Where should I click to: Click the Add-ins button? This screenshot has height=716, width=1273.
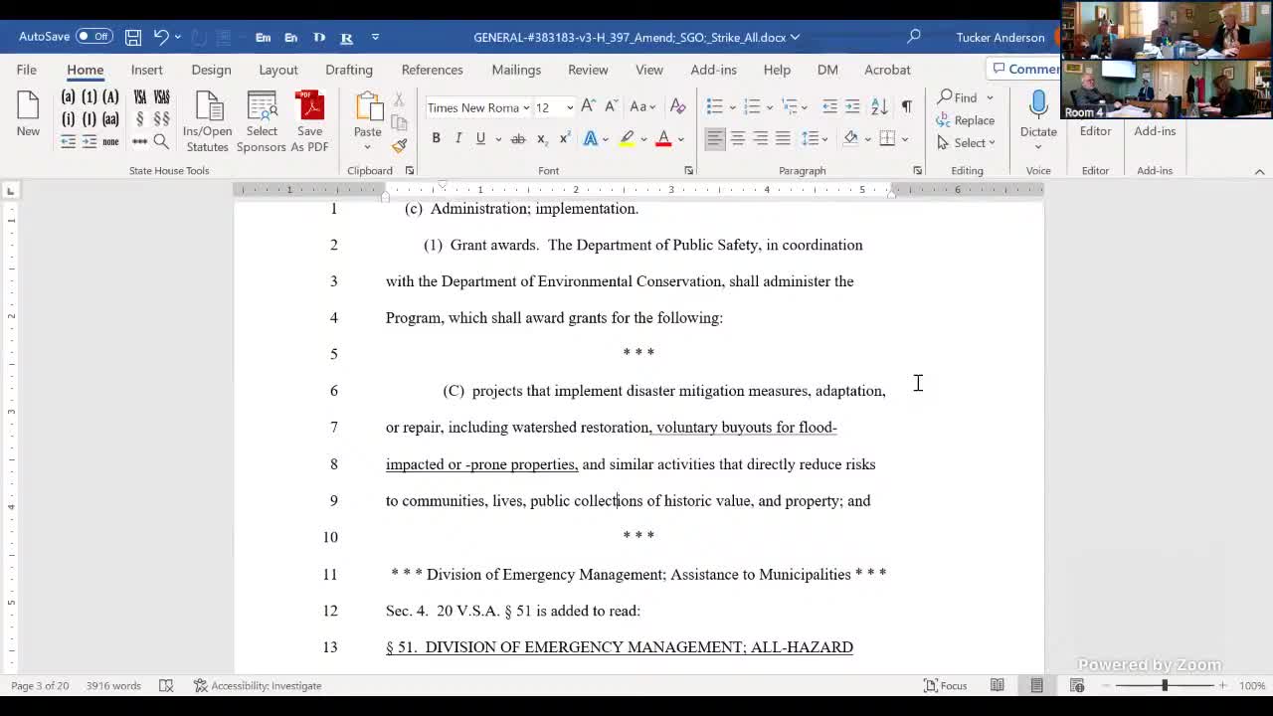[1155, 131]
